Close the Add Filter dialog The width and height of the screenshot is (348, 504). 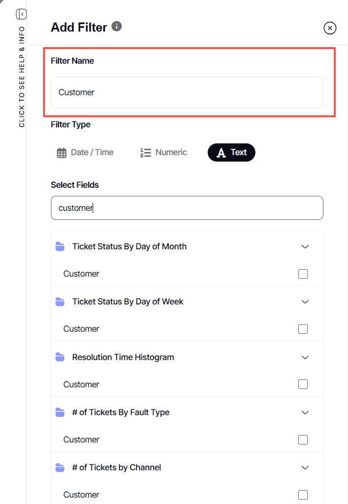coord(330,28)
